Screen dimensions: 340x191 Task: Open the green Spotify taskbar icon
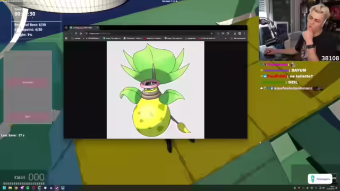[28, 188]
